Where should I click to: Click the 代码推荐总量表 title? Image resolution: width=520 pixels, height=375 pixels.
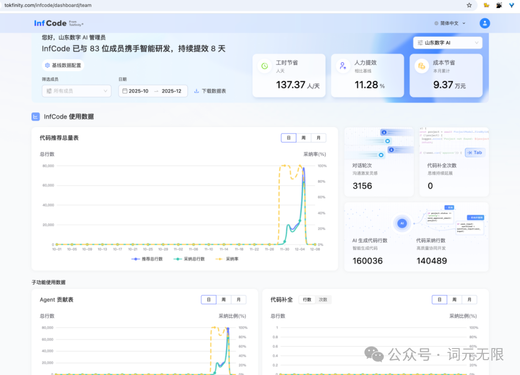pyautogui.click(x=59, y=138)
